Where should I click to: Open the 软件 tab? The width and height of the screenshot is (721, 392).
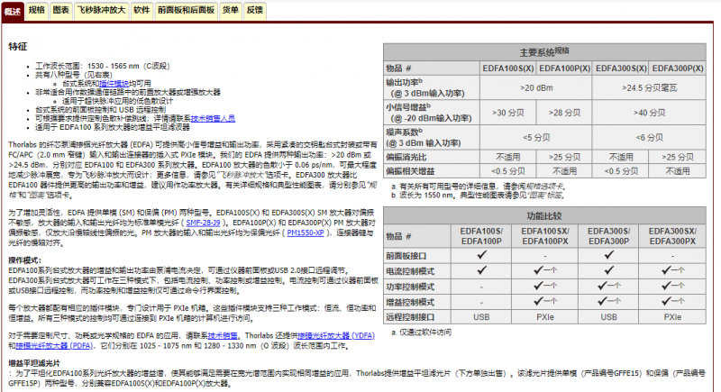141,10
